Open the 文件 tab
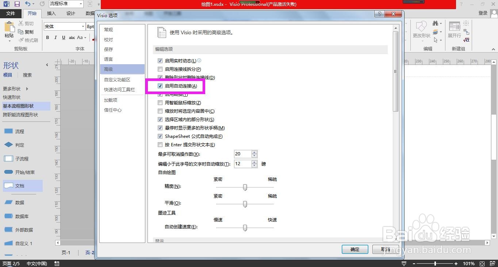Viewport: 498px width, 267px height. (x=11, y=13)
